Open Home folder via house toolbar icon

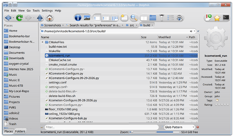(50, 18)
